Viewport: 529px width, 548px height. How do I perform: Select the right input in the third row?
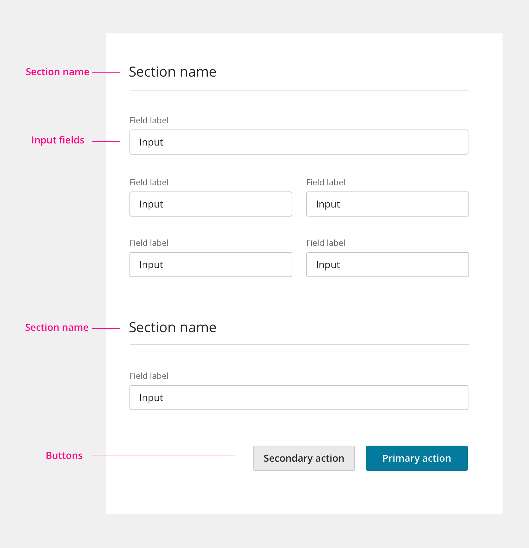[x=387, y=265]
